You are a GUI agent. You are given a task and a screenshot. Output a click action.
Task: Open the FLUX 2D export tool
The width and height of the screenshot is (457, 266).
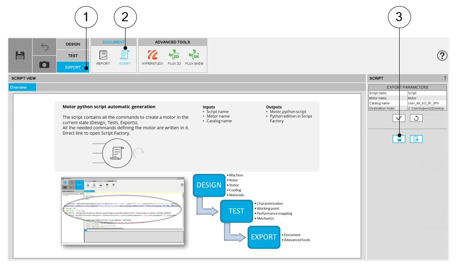[x=174, y=58]
